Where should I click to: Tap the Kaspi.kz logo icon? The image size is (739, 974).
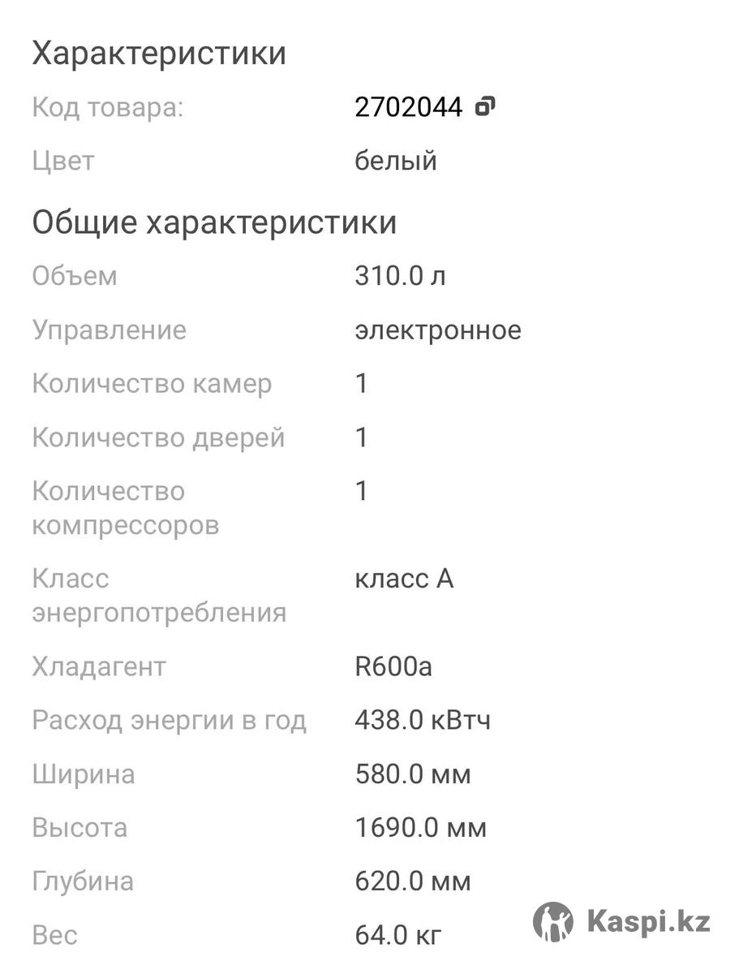[553, 921]
